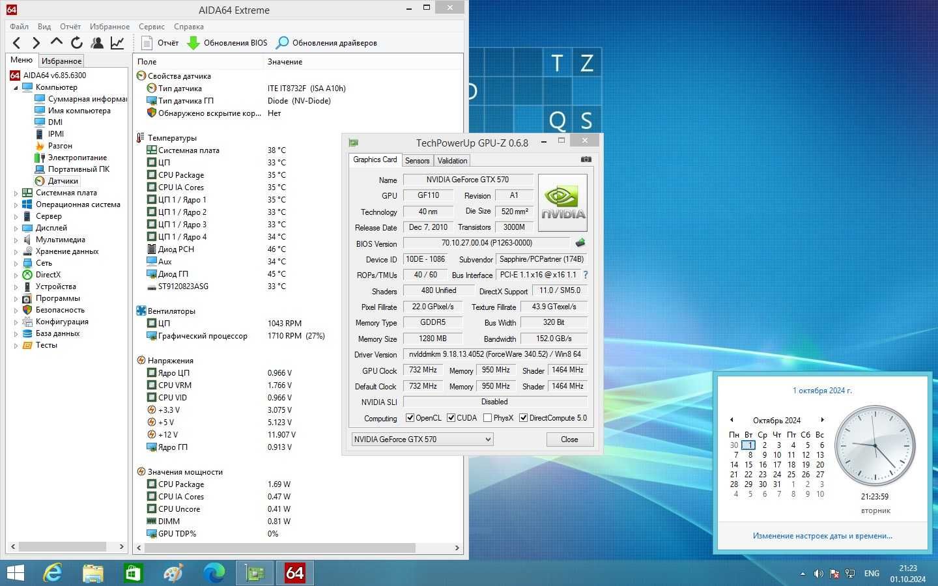This screenshot has width=938, height=586.
Task: Expand Операционная система tree node
Action: (16, 204)
